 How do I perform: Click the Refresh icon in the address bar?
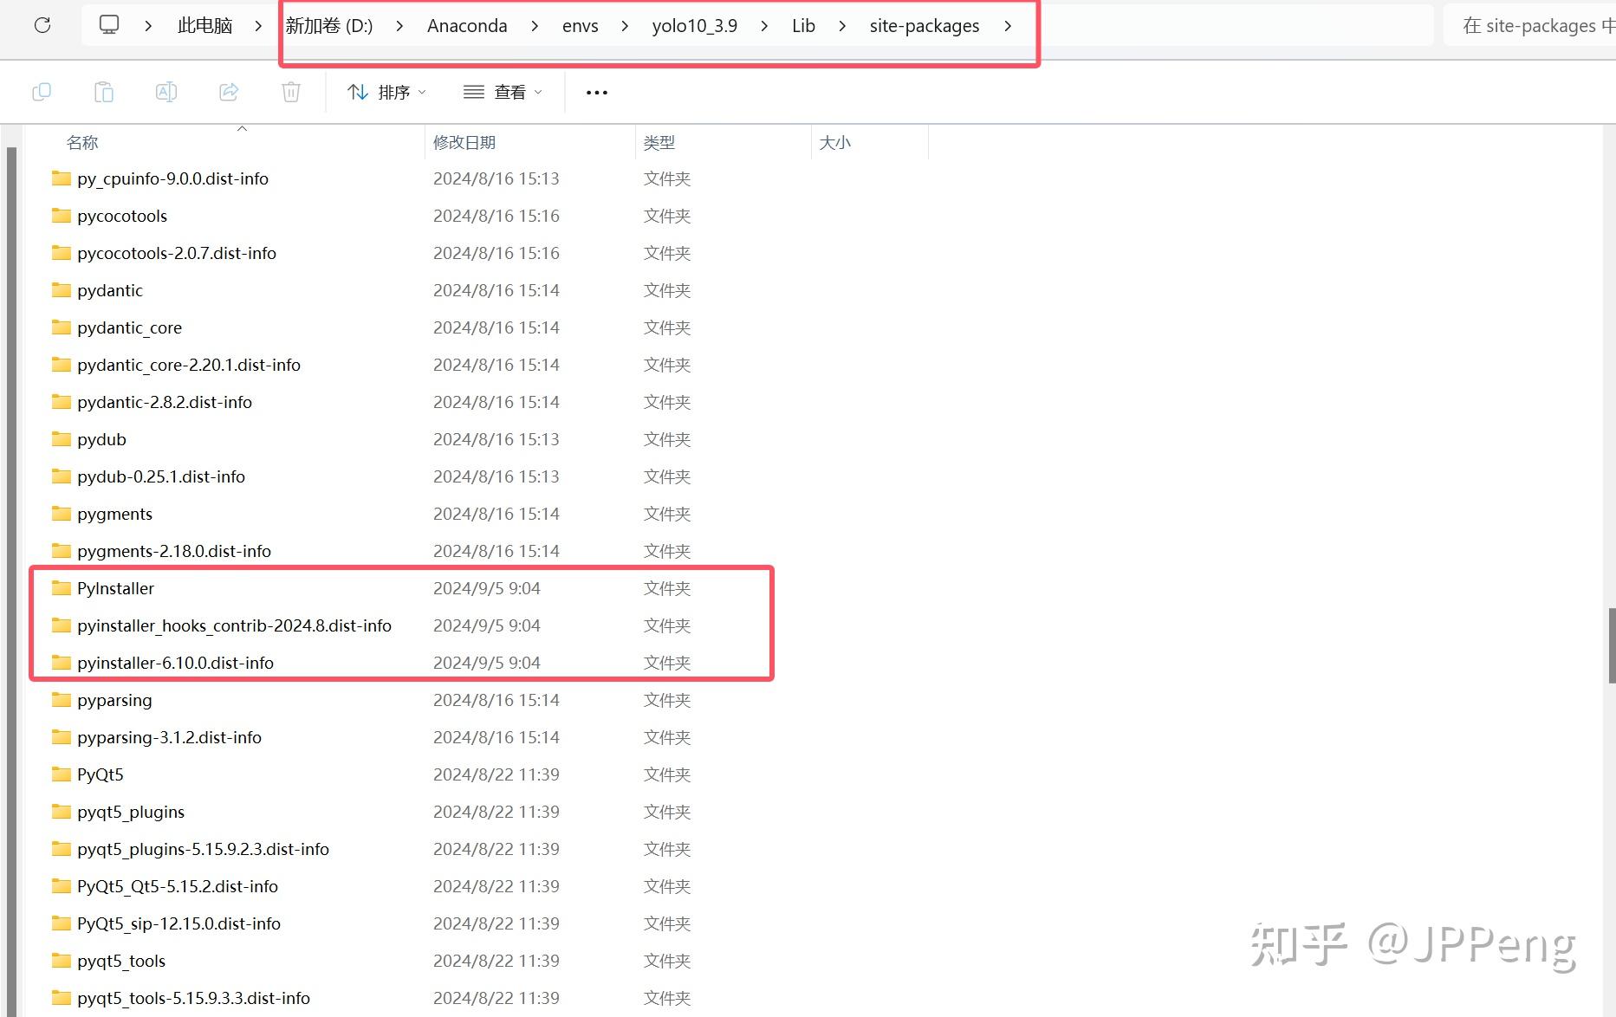click(x=42, y=25)
